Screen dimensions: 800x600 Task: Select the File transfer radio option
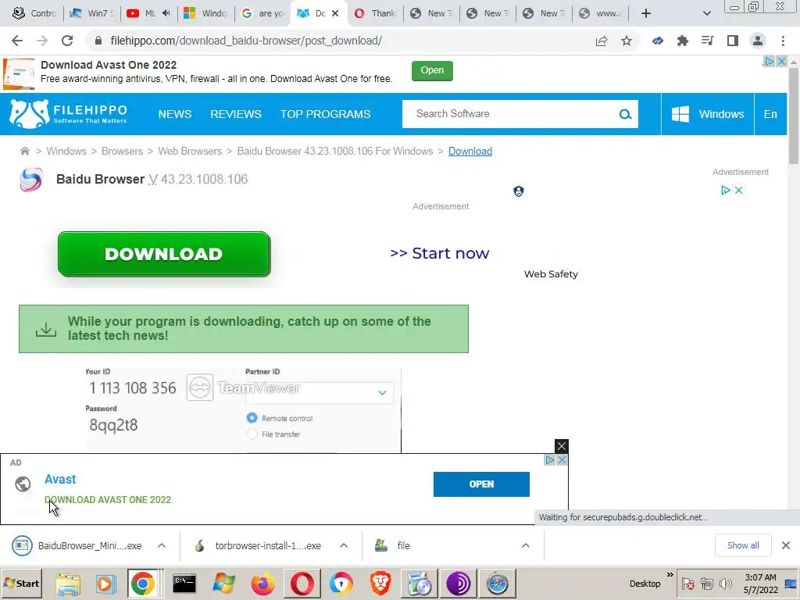(252, 434)
